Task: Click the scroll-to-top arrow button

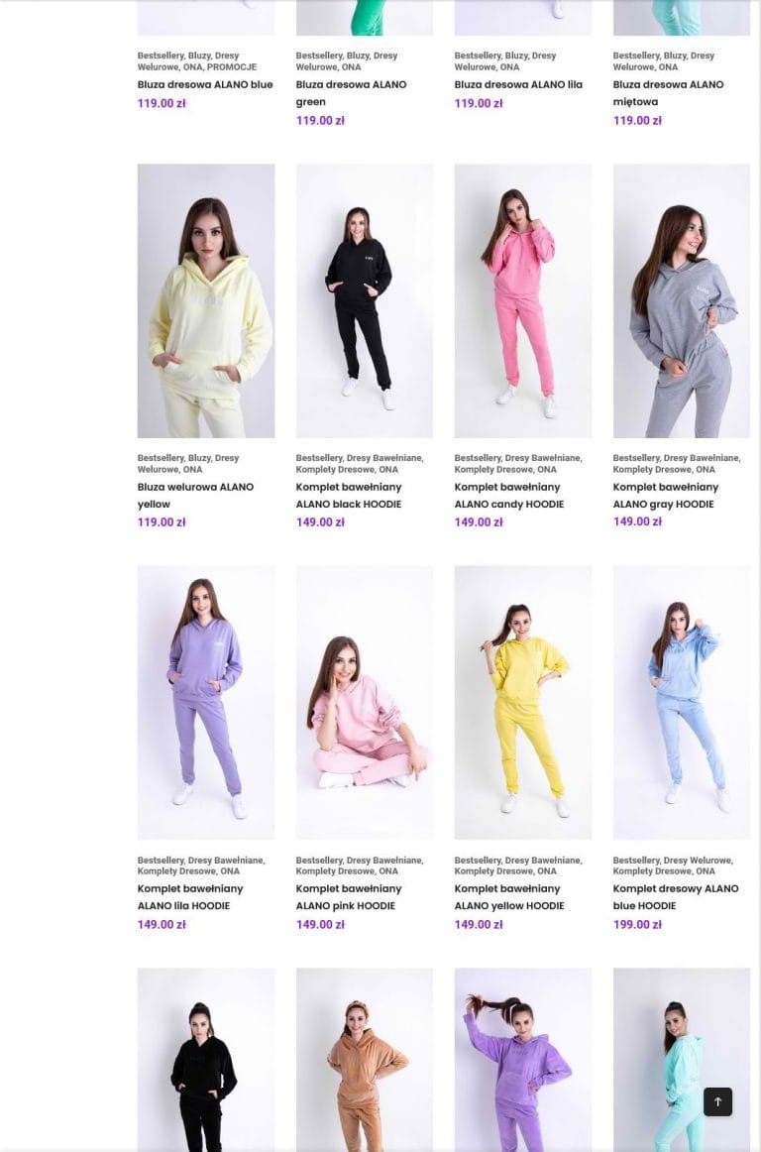Action: click(717, 1101)
